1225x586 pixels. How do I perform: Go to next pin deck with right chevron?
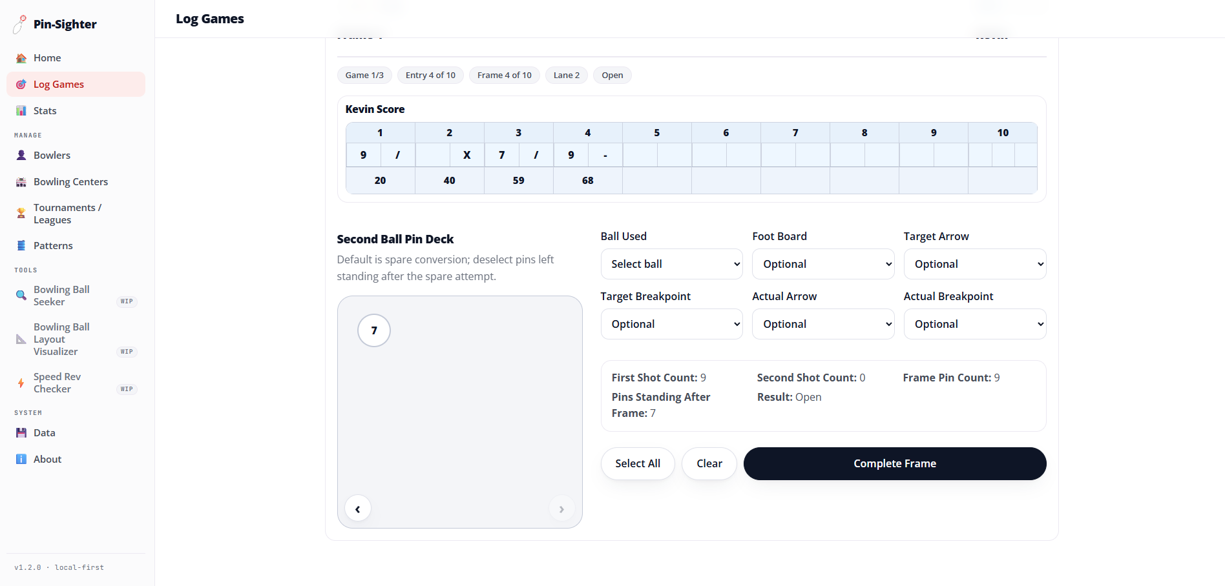561,509
